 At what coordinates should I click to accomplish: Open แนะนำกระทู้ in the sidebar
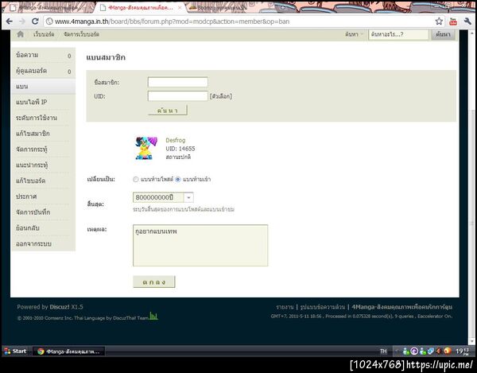(43, 165)
